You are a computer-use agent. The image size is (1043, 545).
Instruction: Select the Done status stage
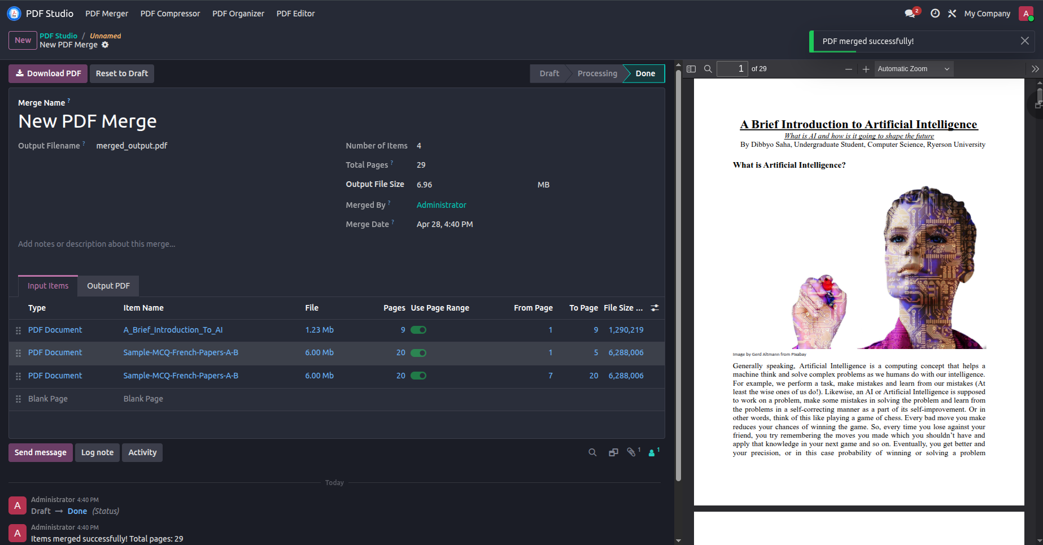pyautogui.click(x=645, y=73)
